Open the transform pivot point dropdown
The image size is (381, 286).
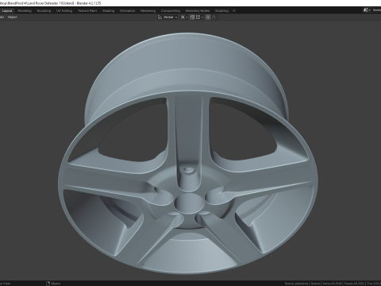pos(184,17)
